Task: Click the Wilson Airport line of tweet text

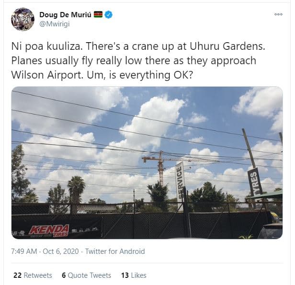Action: [x=102, y=75]
